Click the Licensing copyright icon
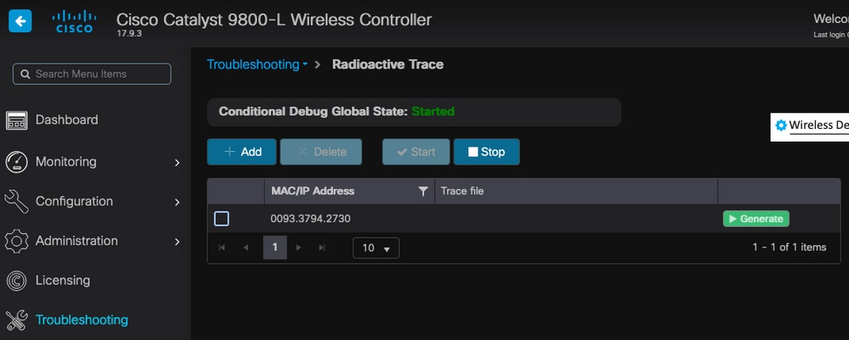This screenshot has width=849, height=340. coord(16,281)
